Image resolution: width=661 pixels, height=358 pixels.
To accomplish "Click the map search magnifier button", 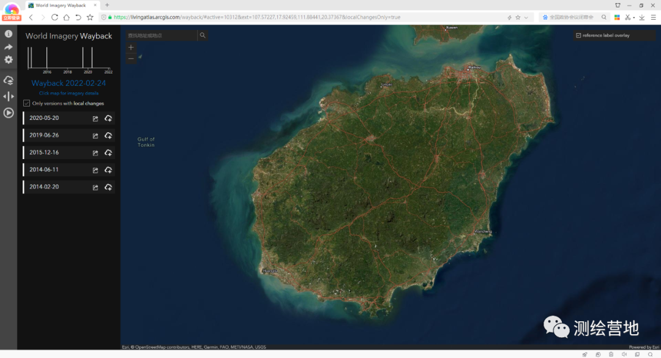I will 203,35.
